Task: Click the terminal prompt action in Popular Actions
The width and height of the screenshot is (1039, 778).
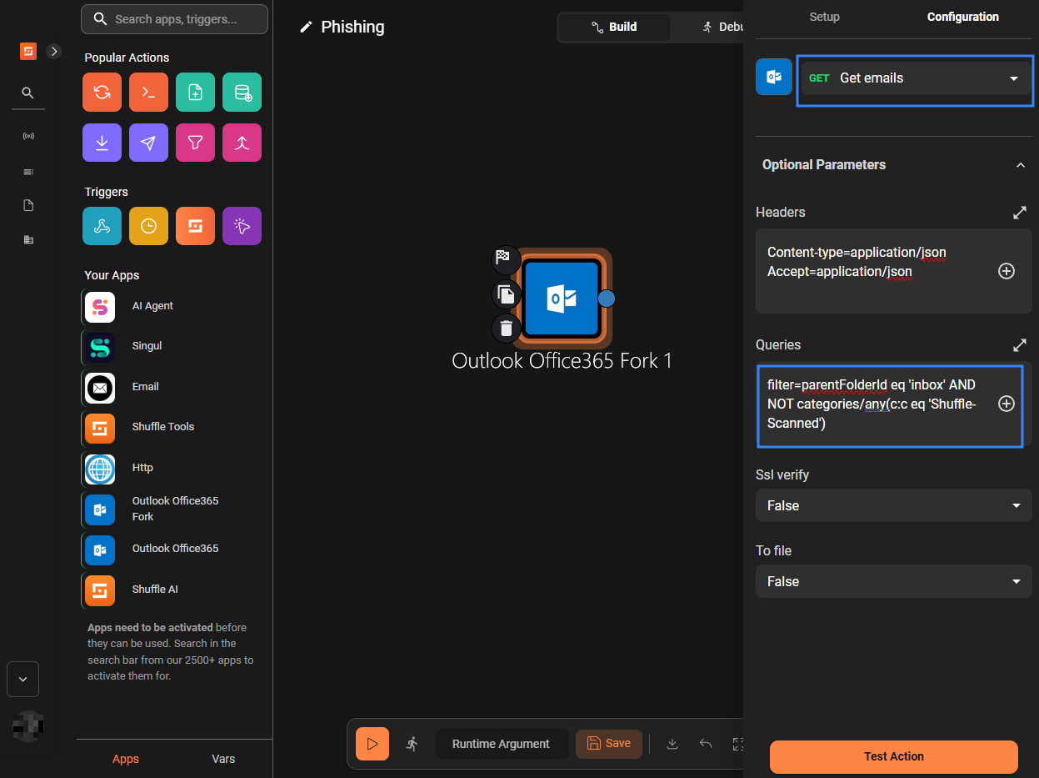Action: (148, 93)
